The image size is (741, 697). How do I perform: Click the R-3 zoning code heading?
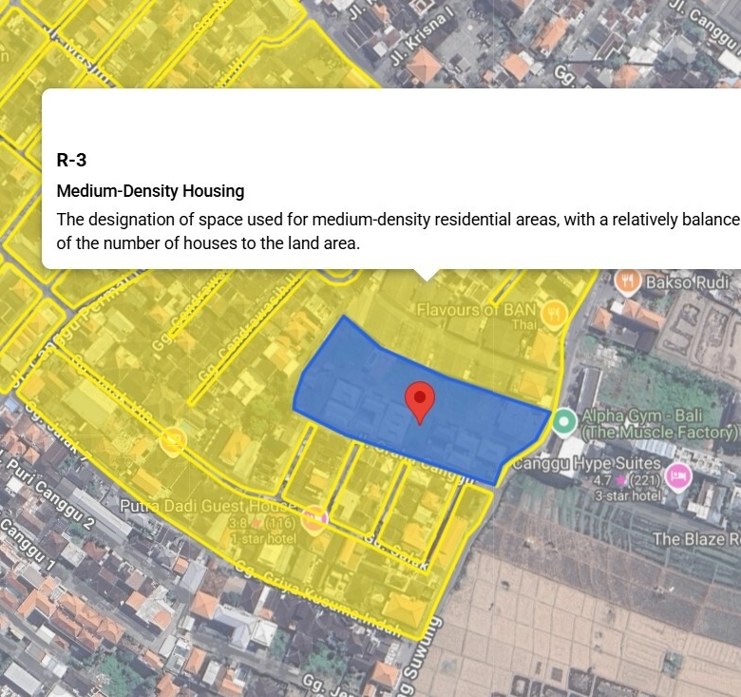(72, 160)
